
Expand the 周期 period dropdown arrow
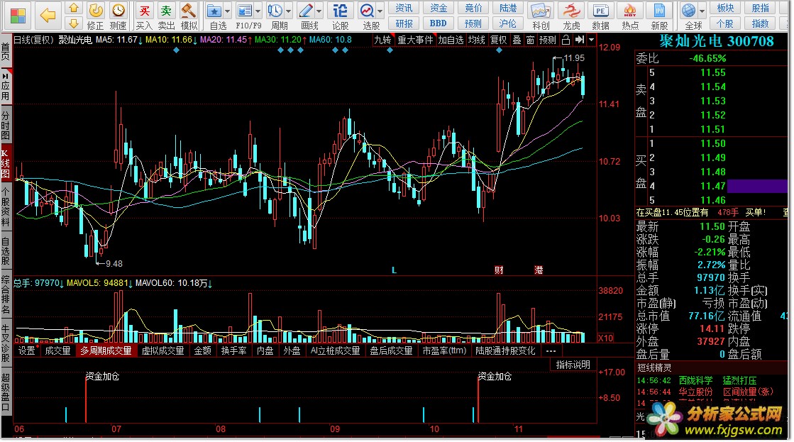tap(289, 11)
